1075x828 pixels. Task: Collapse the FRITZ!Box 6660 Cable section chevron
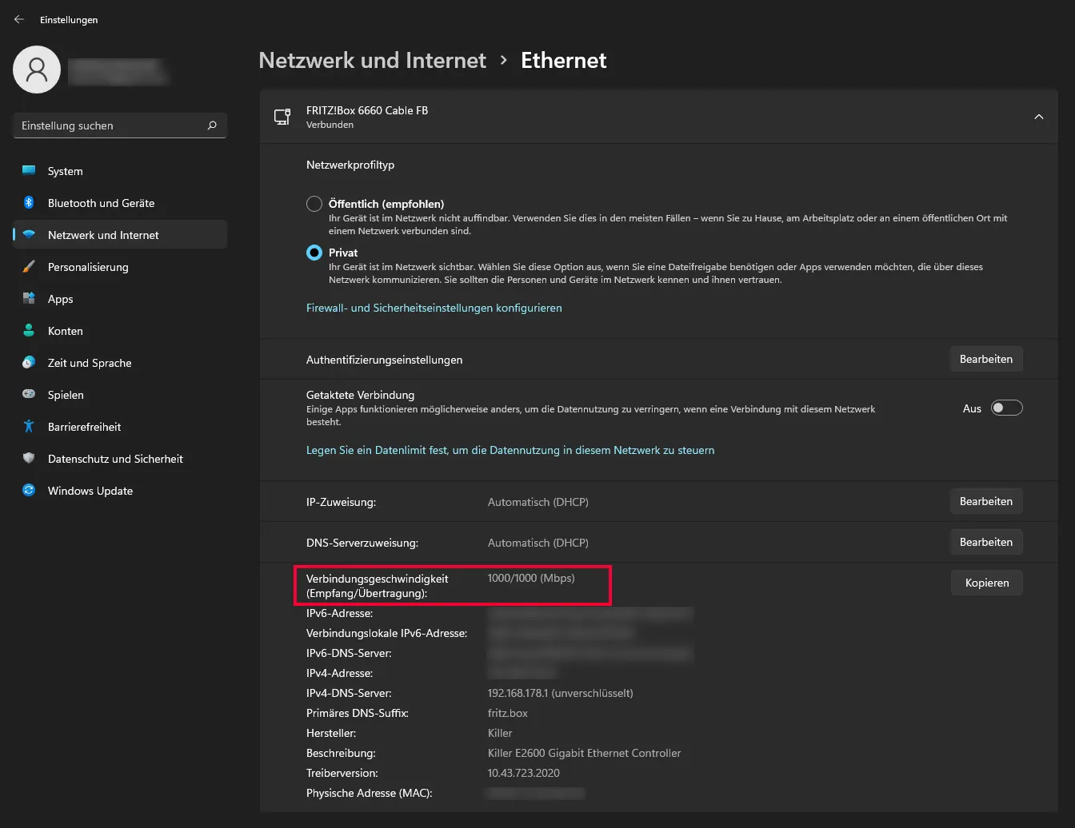[1039, 117]
